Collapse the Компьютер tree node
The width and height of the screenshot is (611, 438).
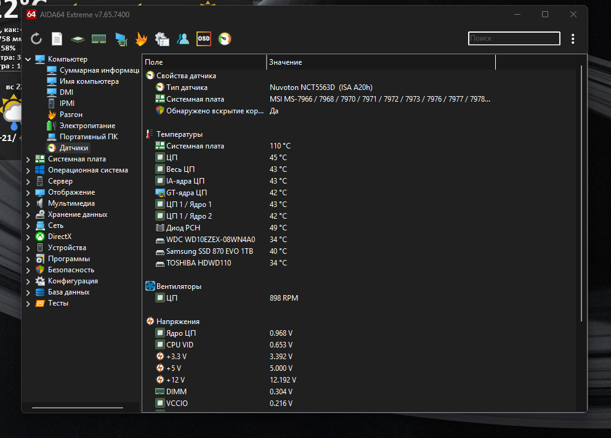28,59
